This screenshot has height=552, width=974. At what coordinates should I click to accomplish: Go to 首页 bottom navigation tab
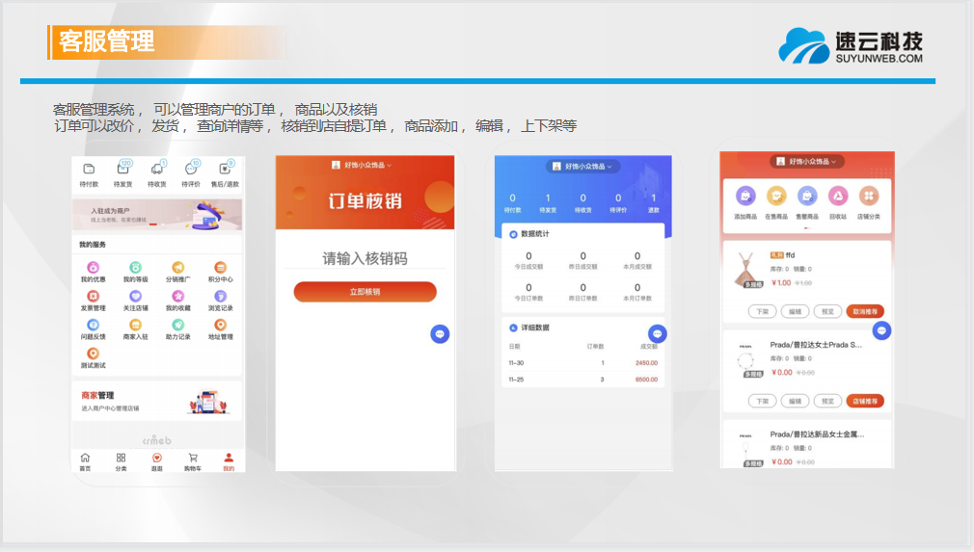pyautogui.click(x=85, y=461)
